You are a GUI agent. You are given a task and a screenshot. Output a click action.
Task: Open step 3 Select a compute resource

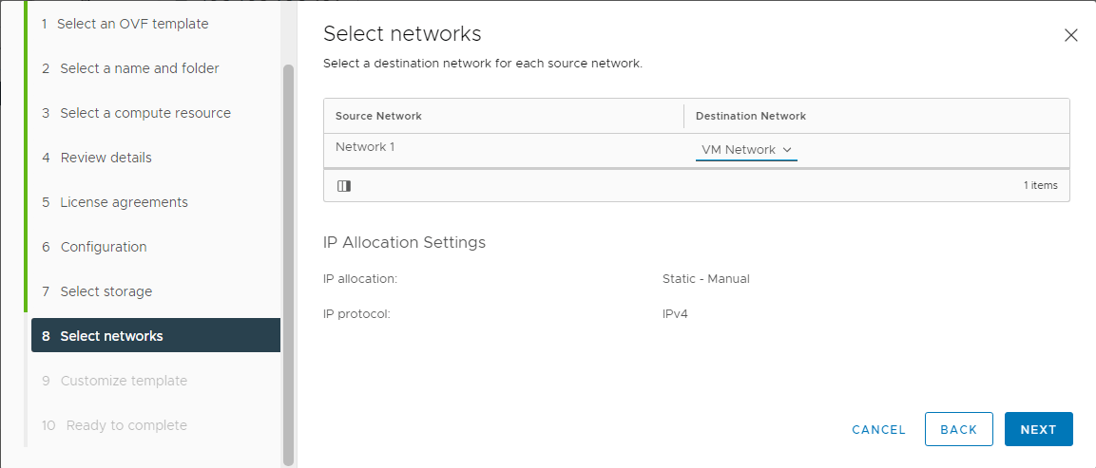tap(136, 113)
